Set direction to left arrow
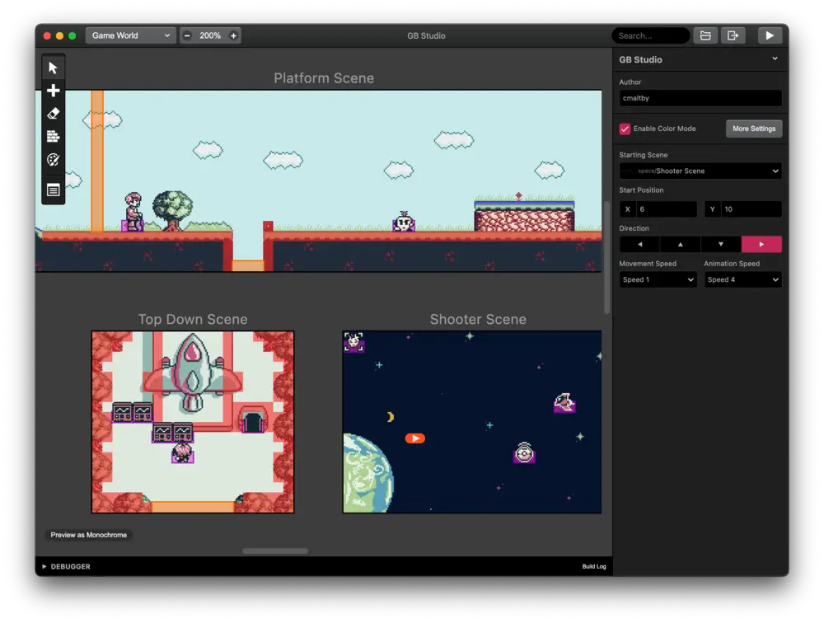This screenshot has width=824, height=623. click(x=639, y=244)
